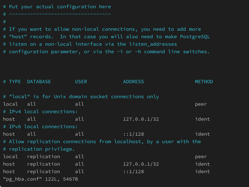Screen dimensions: 249x187
Task: Click 'ident' on the last replication row
Action: 202,172
